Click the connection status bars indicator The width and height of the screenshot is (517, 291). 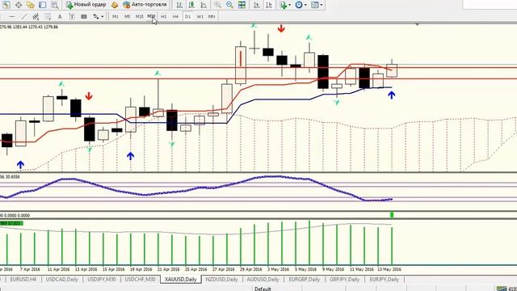502,289
